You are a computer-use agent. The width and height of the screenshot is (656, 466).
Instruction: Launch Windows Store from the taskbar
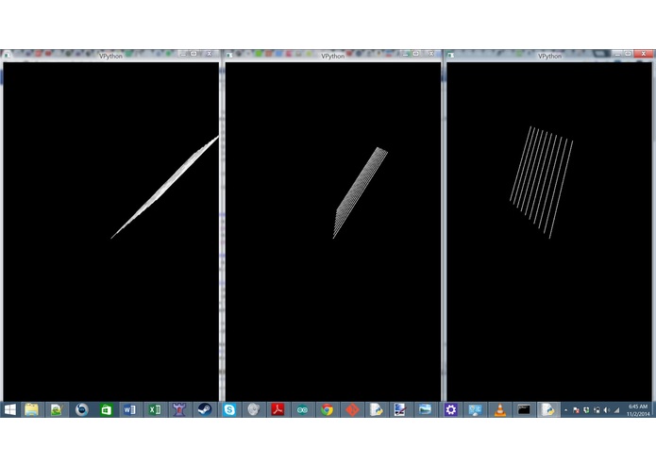click(x=107, y=409)
